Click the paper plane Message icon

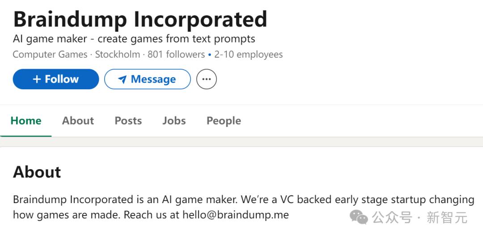pyautogui.click(x=122, y=79)
